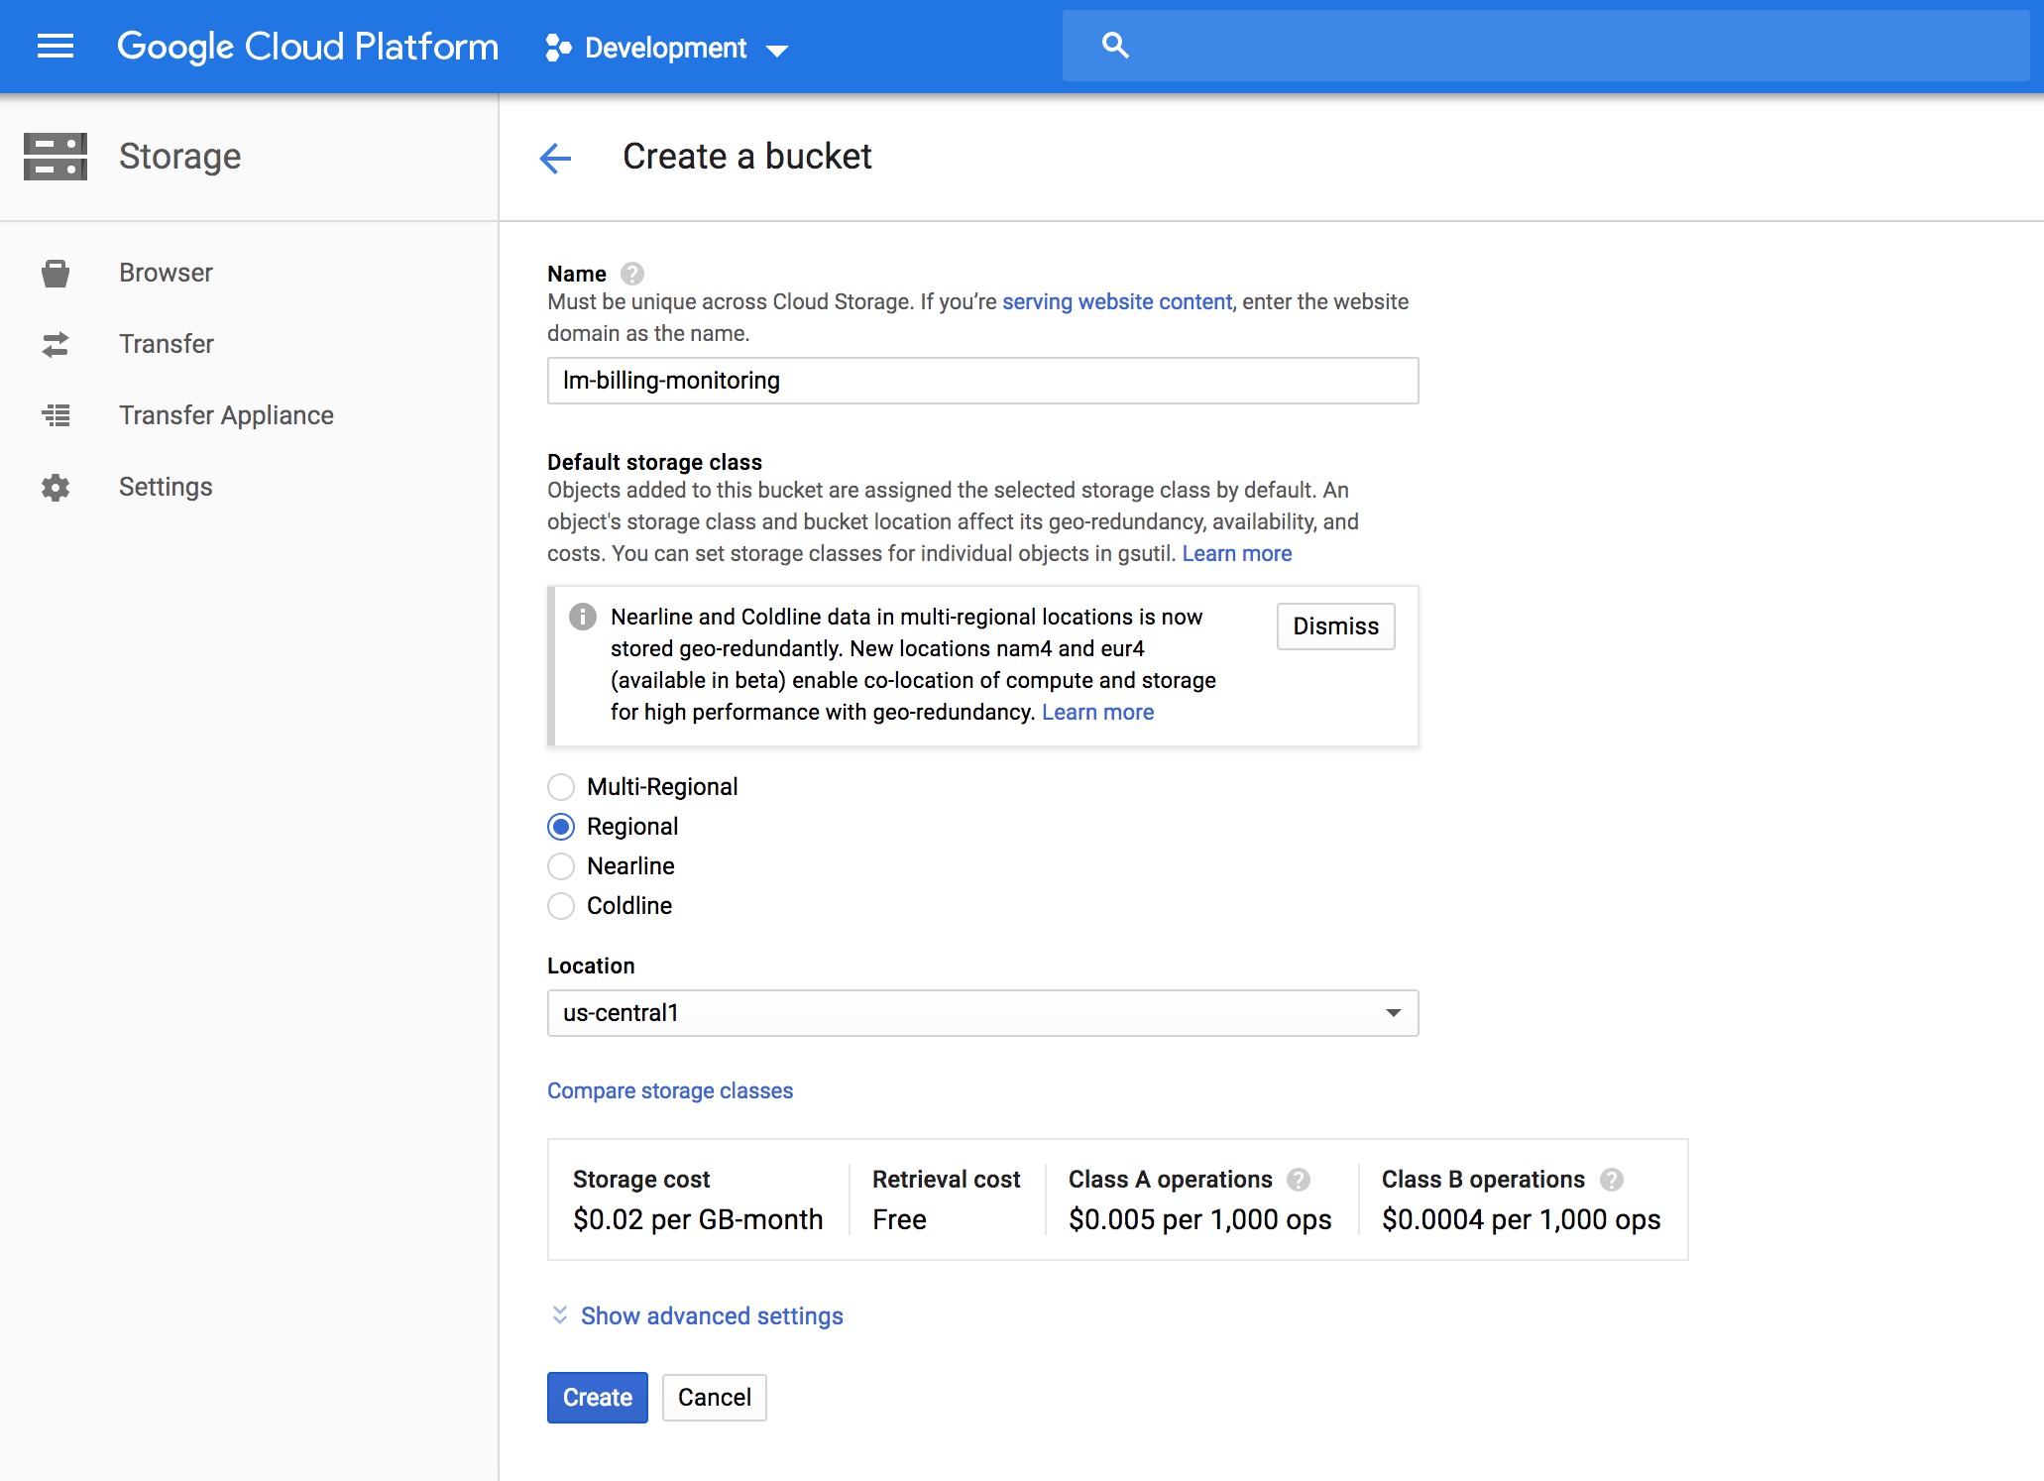Screen dimensions: 2044x1481
Task: Select the Nearline radio button
Action: 561,866
